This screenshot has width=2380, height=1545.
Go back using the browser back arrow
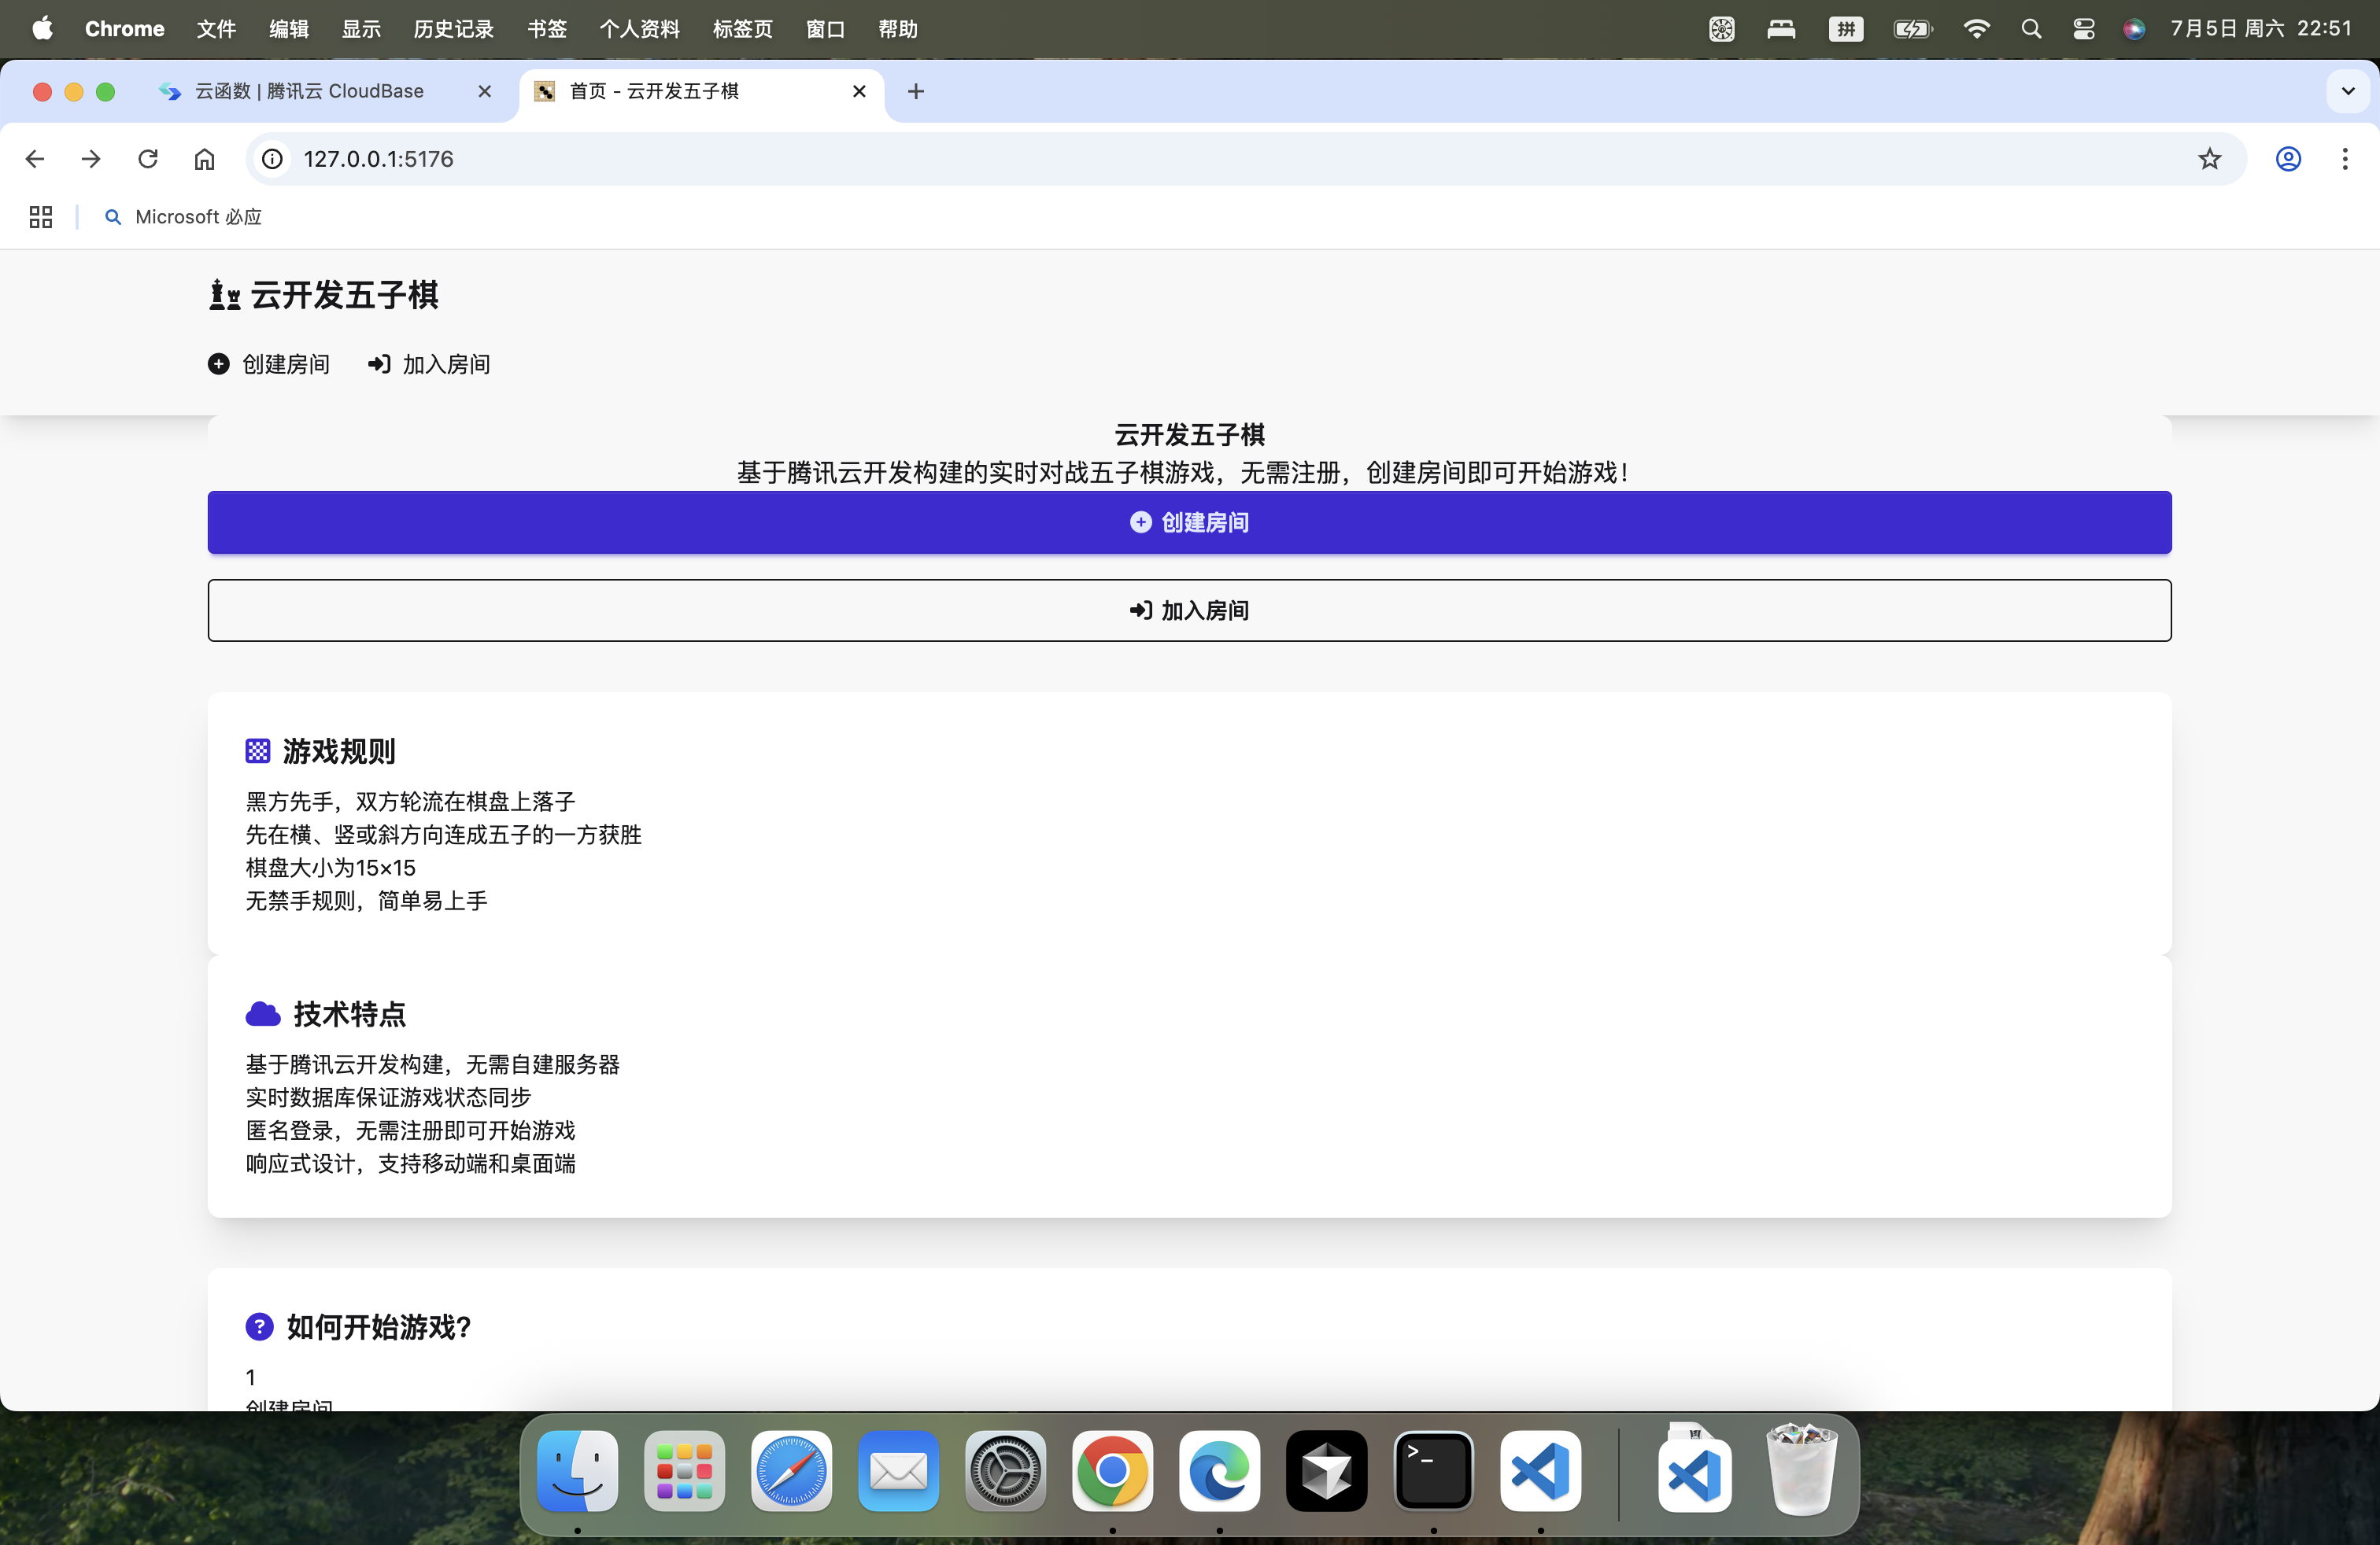(x=35, y=159)
